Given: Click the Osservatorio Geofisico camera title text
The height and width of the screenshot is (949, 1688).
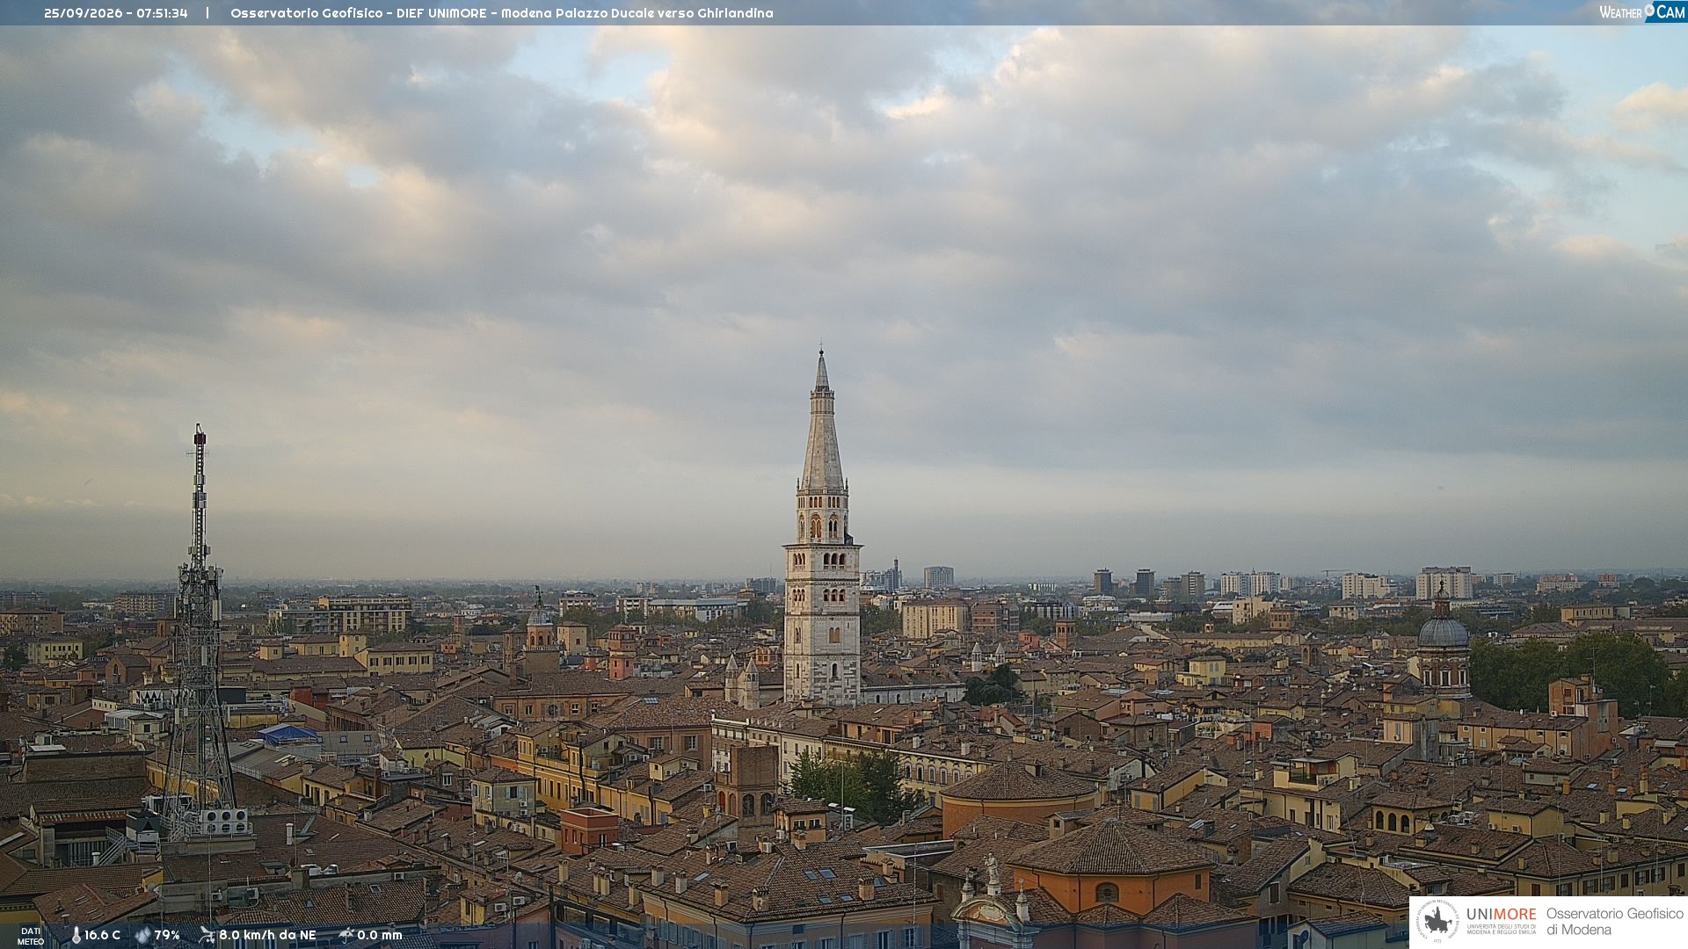Looking at the screenshot, I should pos(501,13).
